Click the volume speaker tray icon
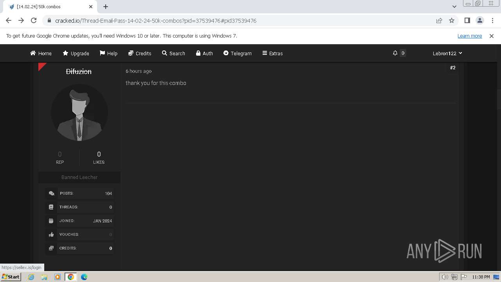 [445, 277]
